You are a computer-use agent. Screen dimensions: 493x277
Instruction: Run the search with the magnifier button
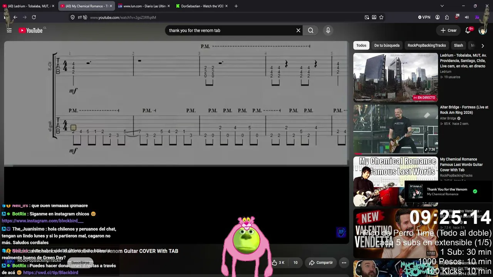point(310,30)
